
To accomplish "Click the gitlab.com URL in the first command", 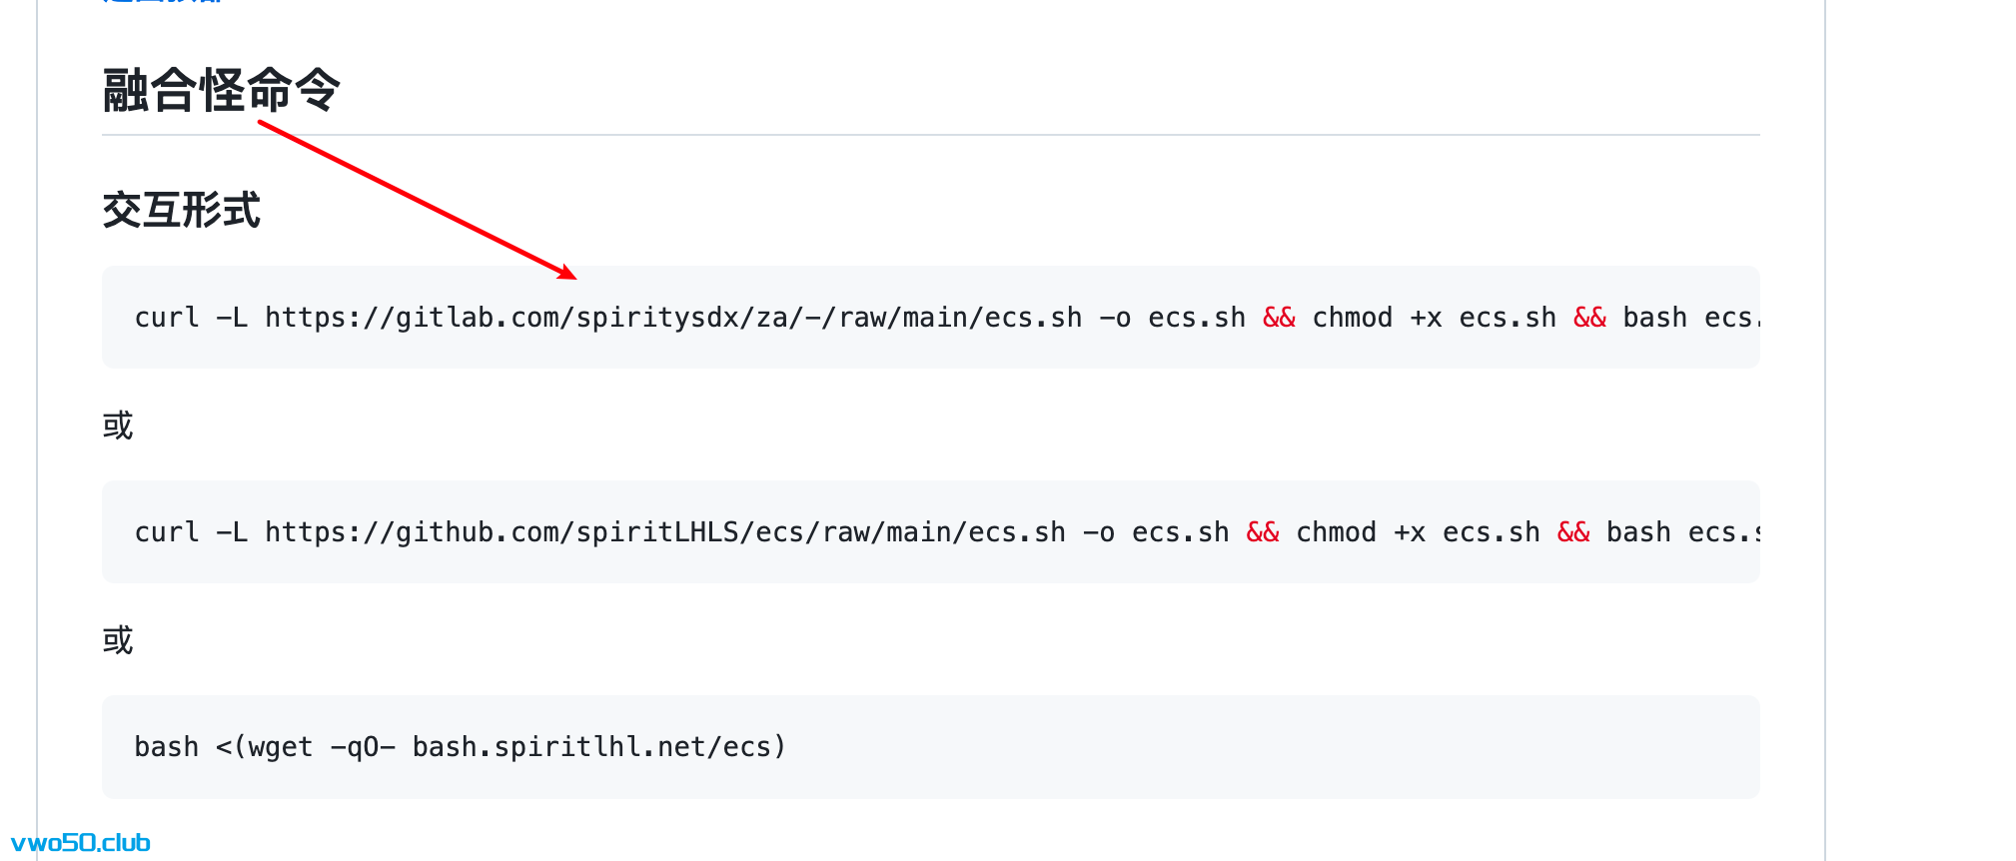I will [x=672, y=318].
